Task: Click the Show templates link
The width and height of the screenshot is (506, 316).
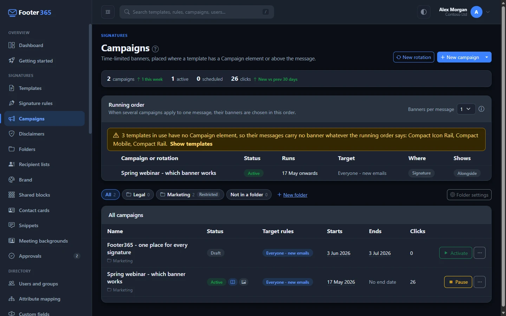Action: click(191, 144)
